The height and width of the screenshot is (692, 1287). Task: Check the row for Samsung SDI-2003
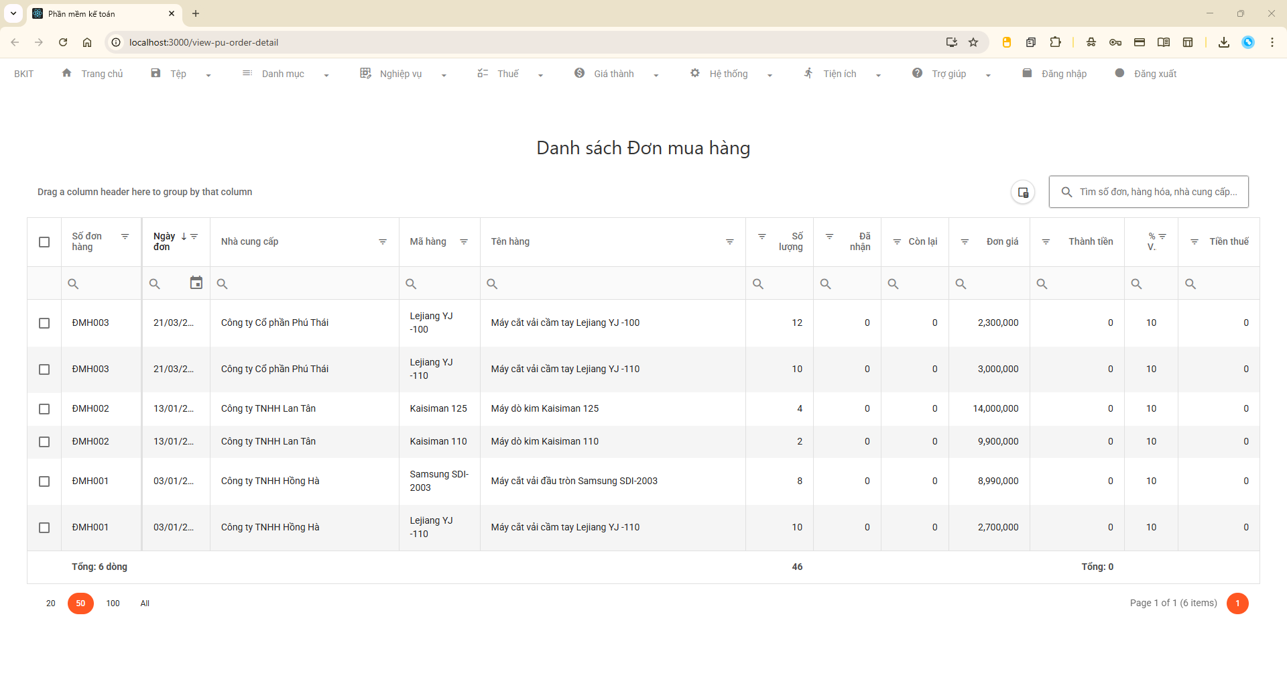point(44,481)
